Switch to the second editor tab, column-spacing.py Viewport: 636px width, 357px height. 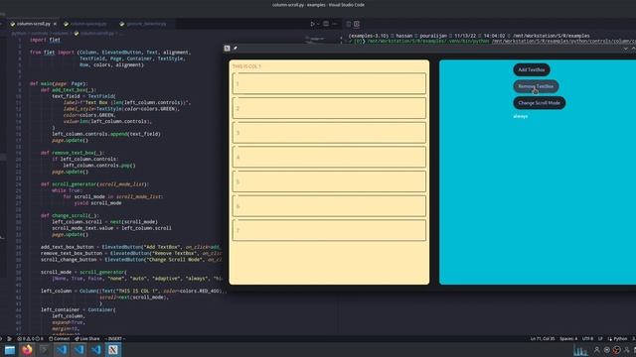[x=88, y=24]
